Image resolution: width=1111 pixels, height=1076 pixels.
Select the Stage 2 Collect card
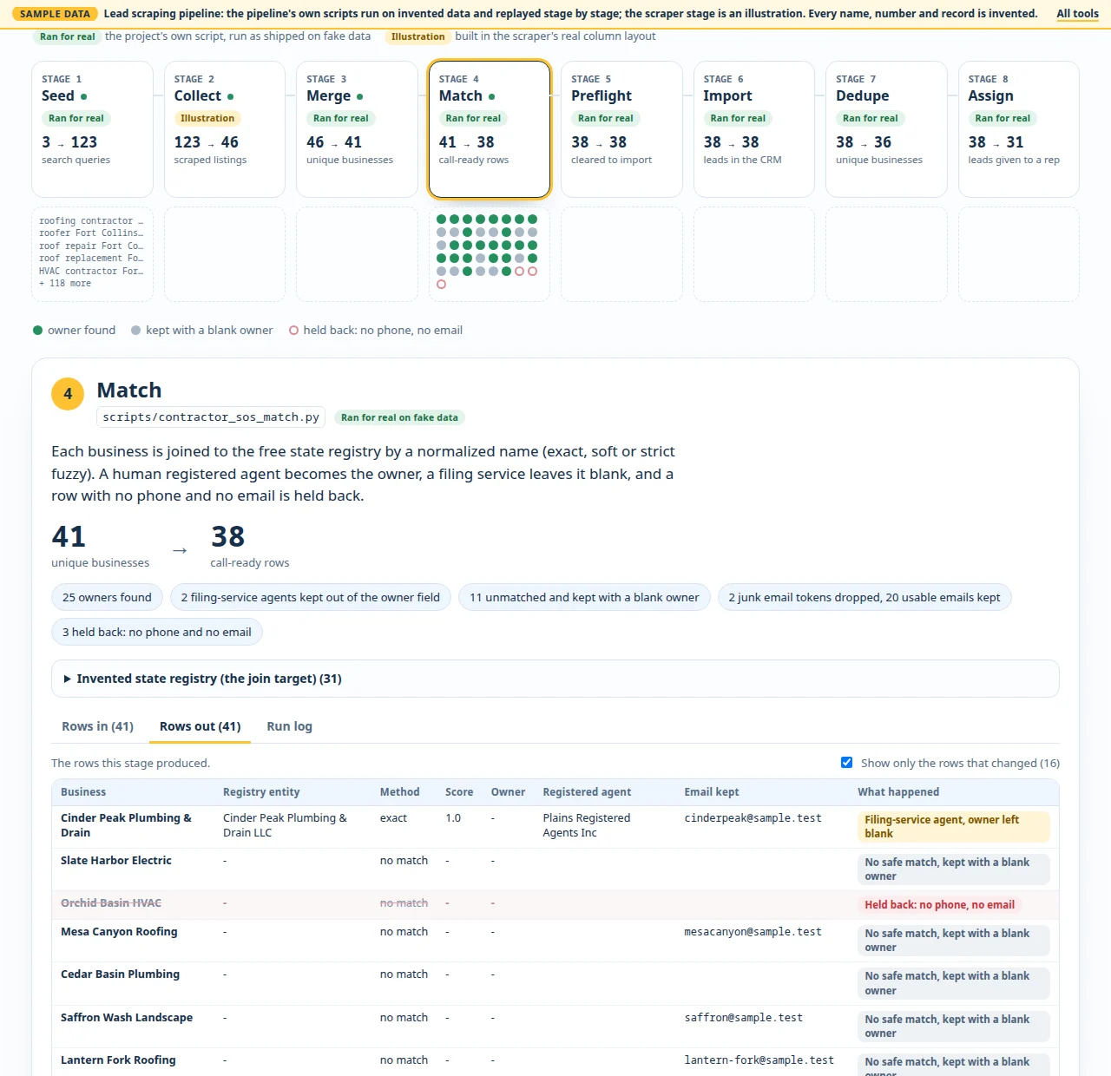point(225,129)
